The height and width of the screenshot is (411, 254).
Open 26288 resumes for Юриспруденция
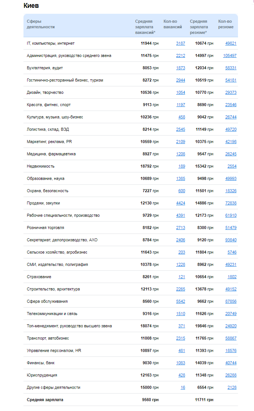pos(231,375)
